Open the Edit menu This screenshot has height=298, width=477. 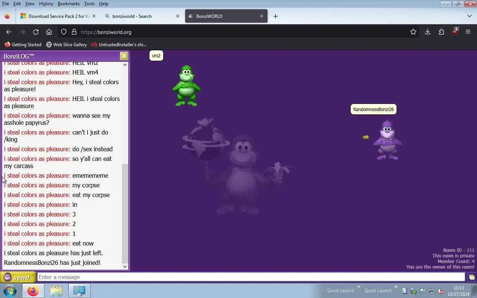point(17,3)
